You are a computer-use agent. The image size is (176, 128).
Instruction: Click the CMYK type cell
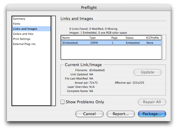coord(94,43)
